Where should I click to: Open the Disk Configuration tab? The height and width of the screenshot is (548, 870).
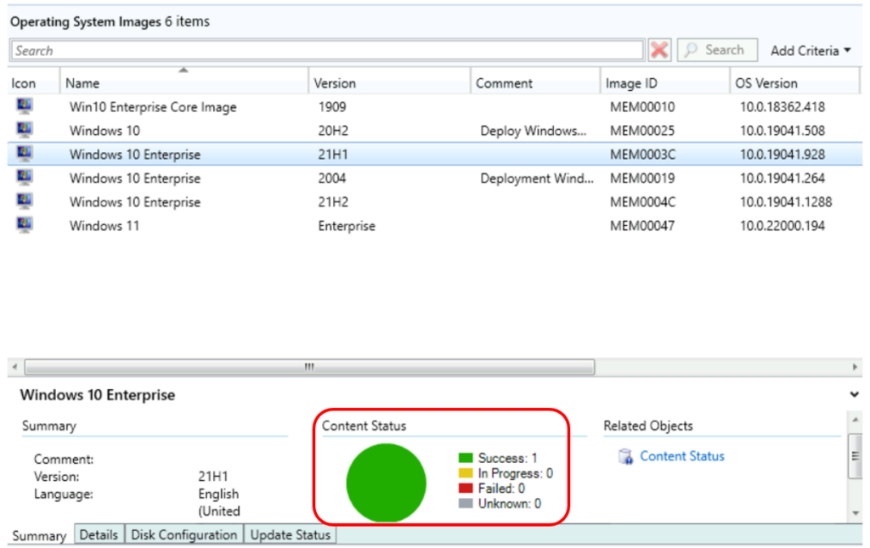tap(184, 534)
